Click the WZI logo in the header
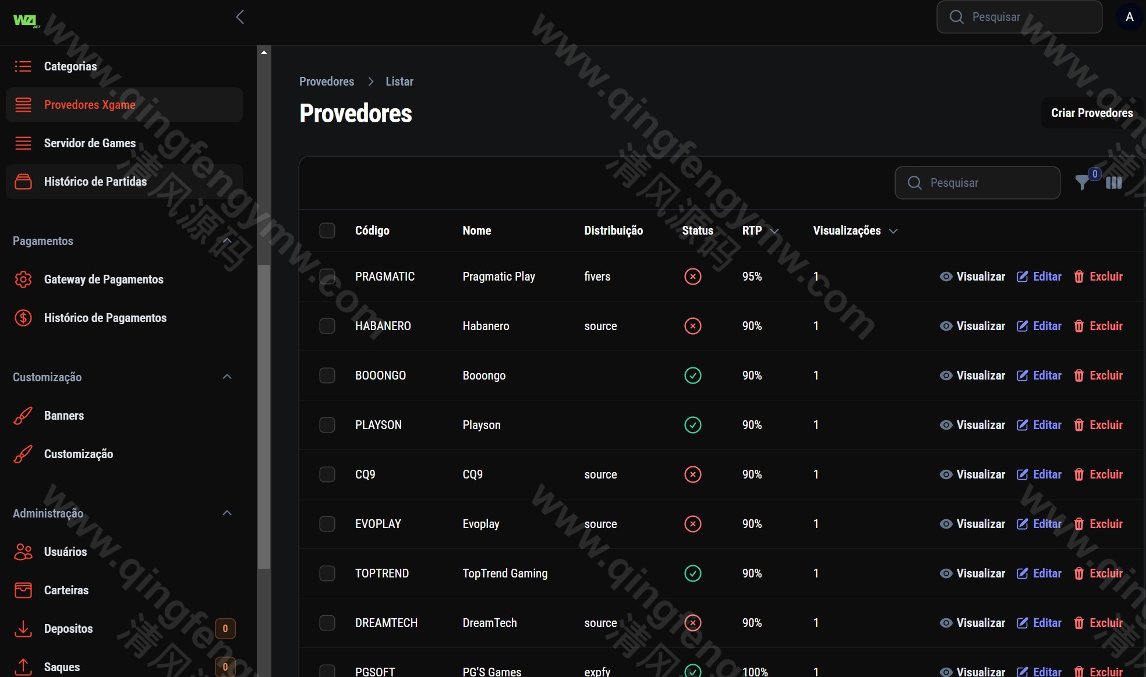This screenshot has width=1146, height=677. coord(26,21)
